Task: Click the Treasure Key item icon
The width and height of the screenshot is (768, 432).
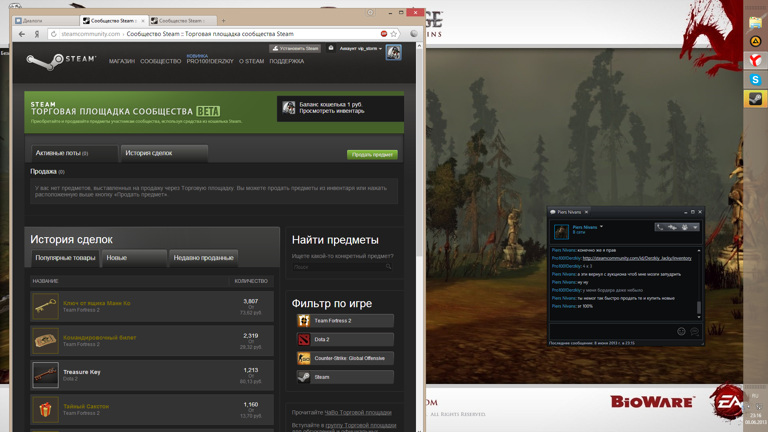Action: [46, 375]
